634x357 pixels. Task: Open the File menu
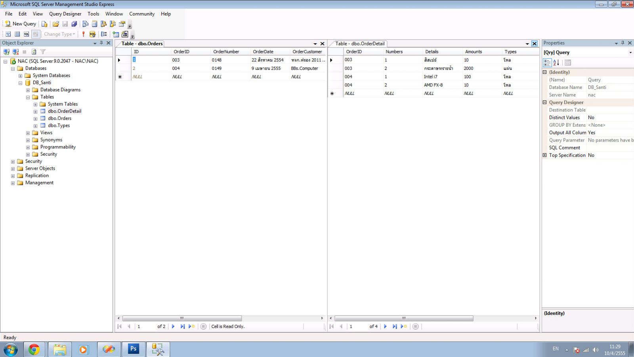click(9, 14)
